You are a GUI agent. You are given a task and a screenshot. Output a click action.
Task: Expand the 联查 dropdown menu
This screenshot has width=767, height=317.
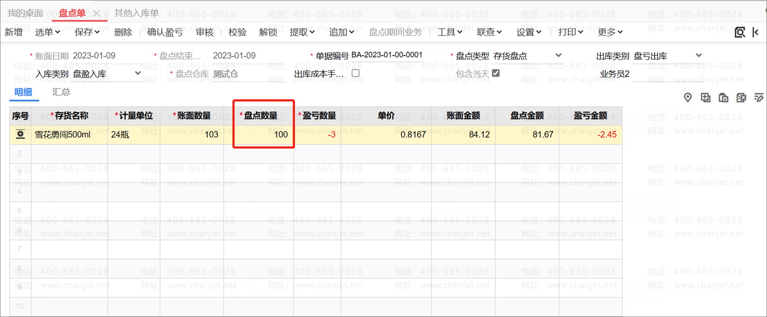(x=490, y=32)
